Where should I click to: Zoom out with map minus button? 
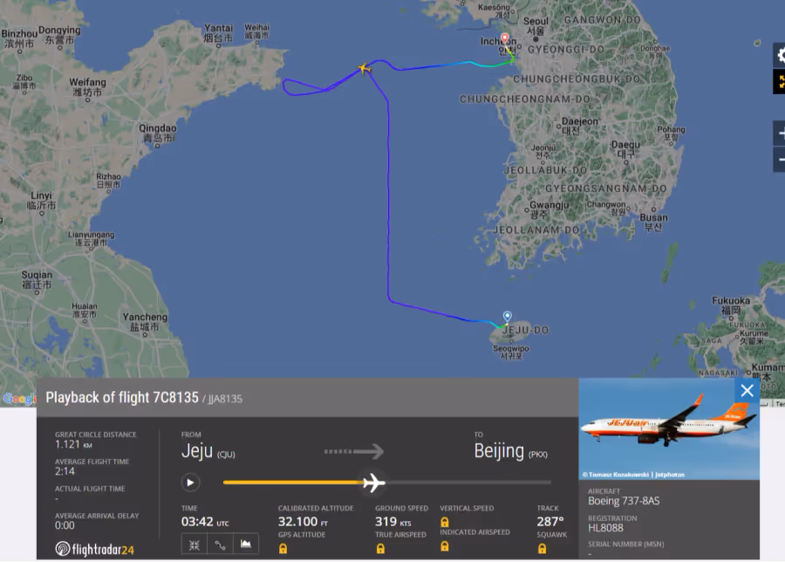click(x=780, y=160)
